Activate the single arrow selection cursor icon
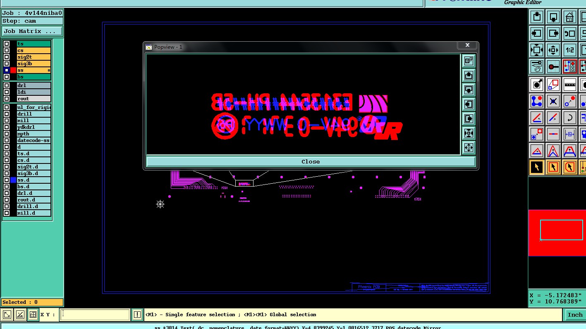The image size is (586, 329). tap(537, 167)
